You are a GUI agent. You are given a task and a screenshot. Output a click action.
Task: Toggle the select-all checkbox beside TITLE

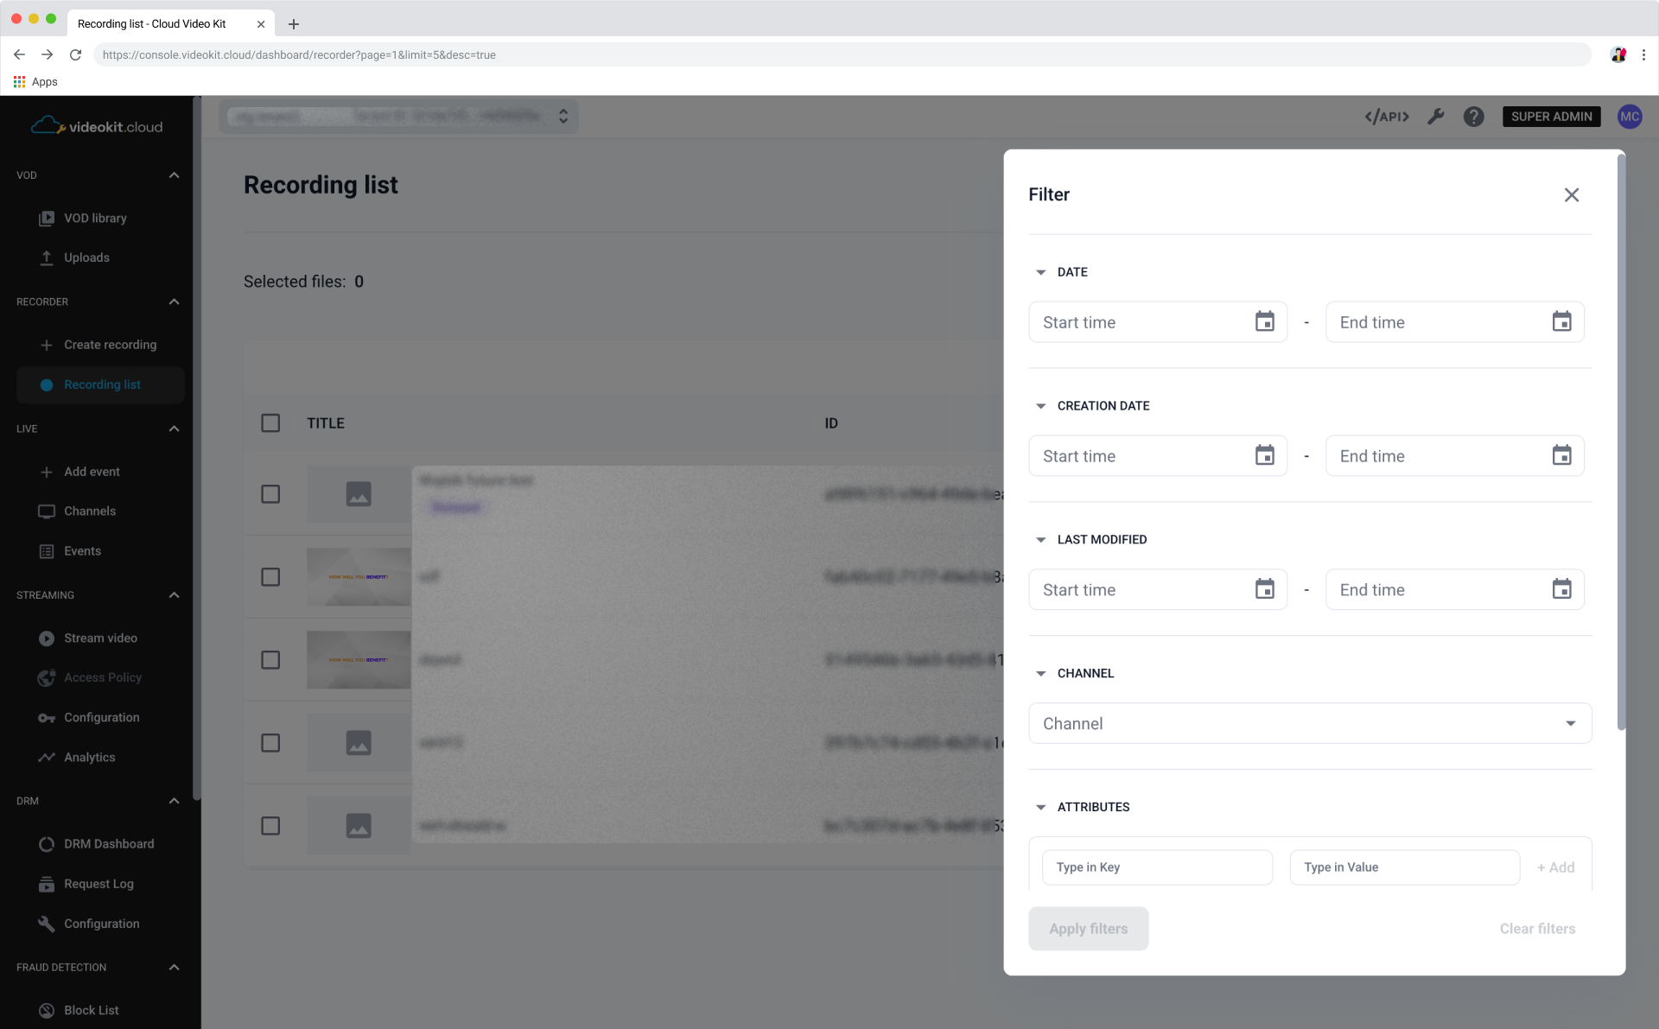(270, 423)
